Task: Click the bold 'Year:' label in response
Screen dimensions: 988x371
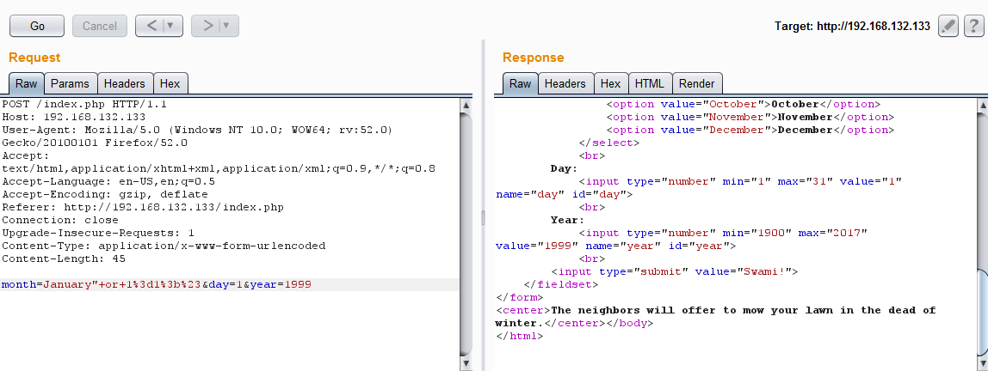Action: click(x=567, y=220)
